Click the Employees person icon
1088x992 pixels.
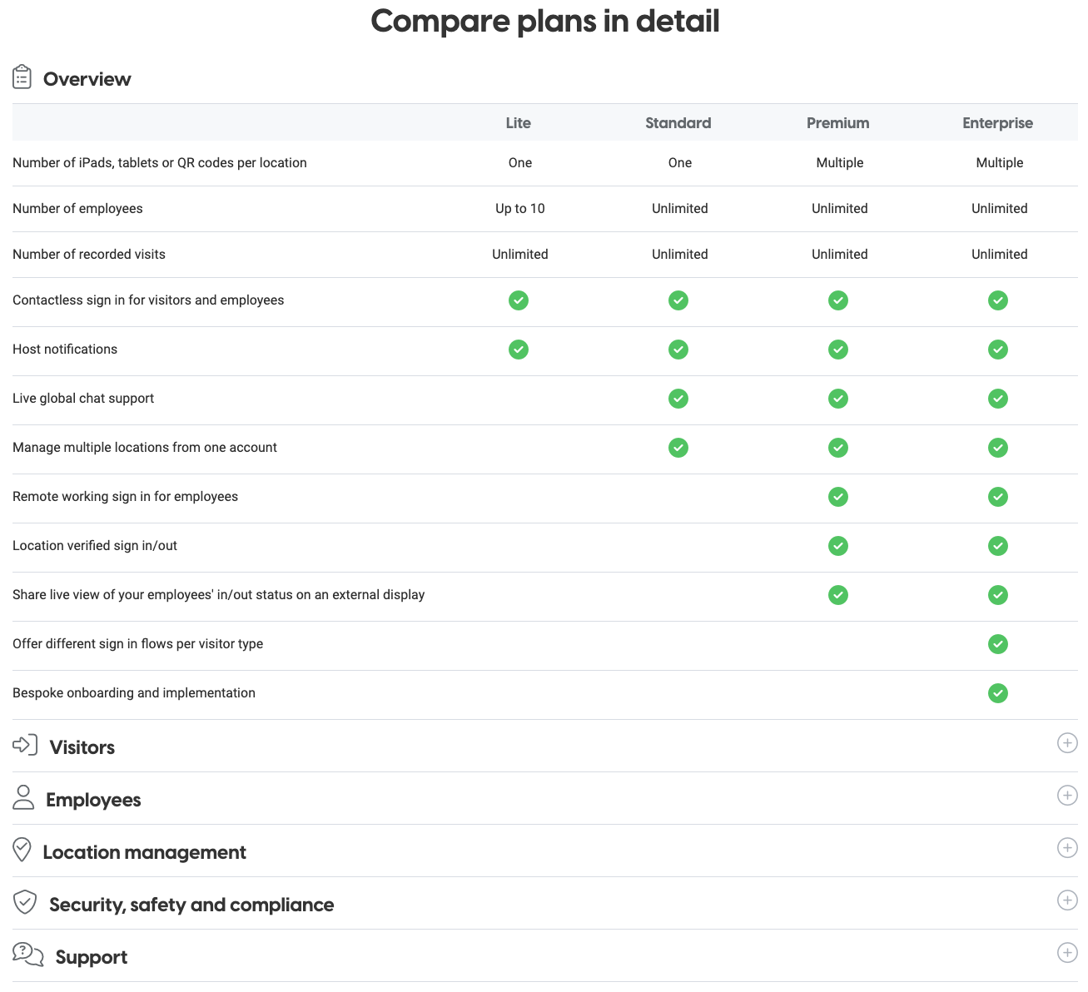pos(23,797)
